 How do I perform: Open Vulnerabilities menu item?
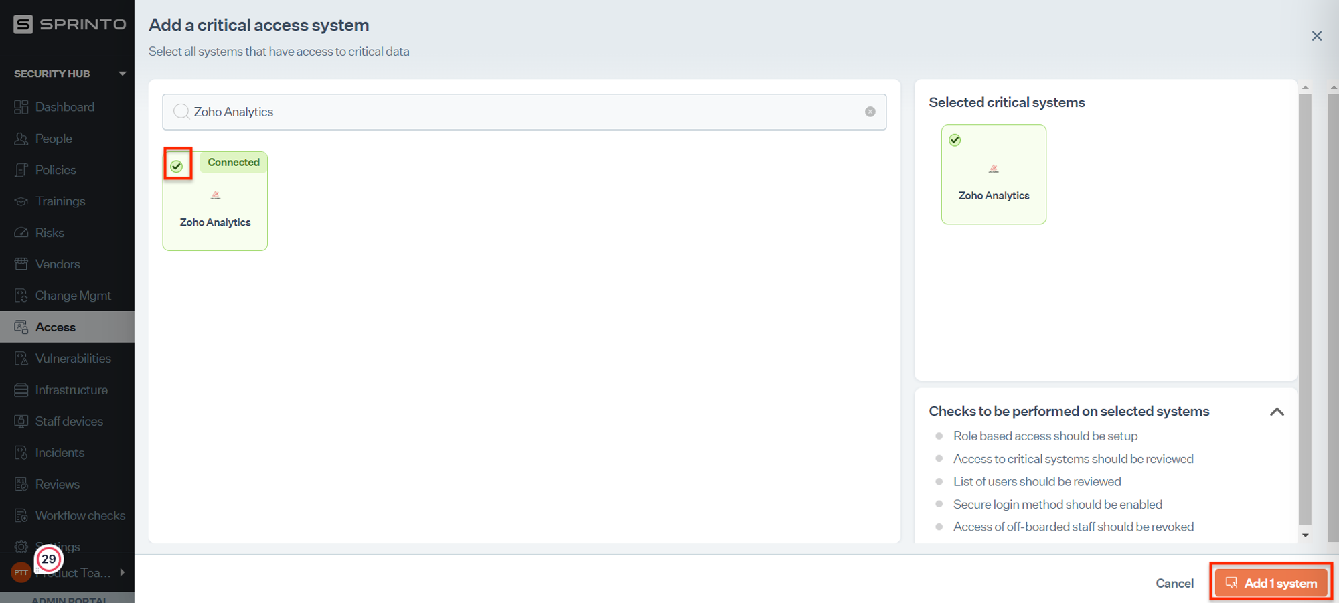[x=67, y=359]
